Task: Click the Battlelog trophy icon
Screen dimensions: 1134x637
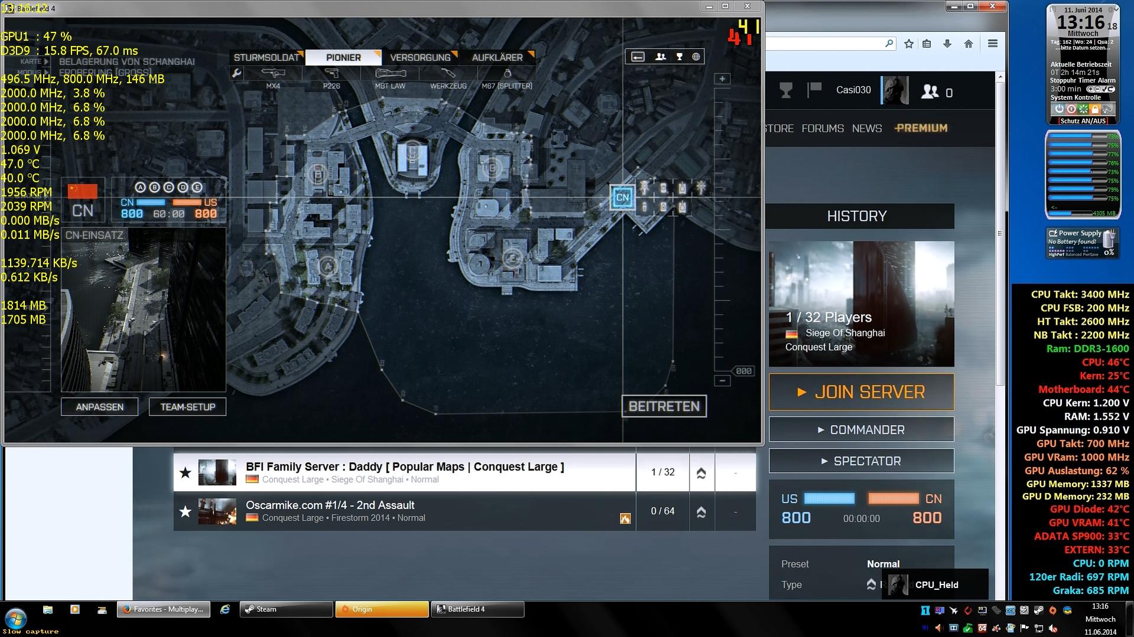Action: (x=786, y=90)
